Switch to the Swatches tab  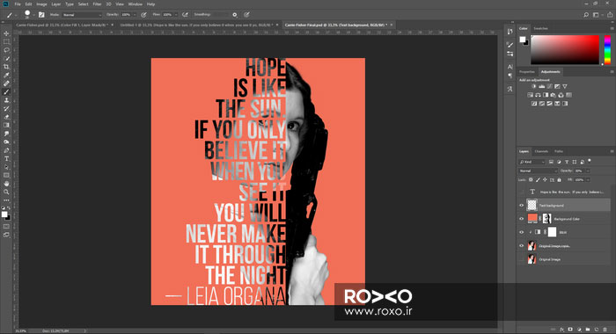click(x=540, y=29)
